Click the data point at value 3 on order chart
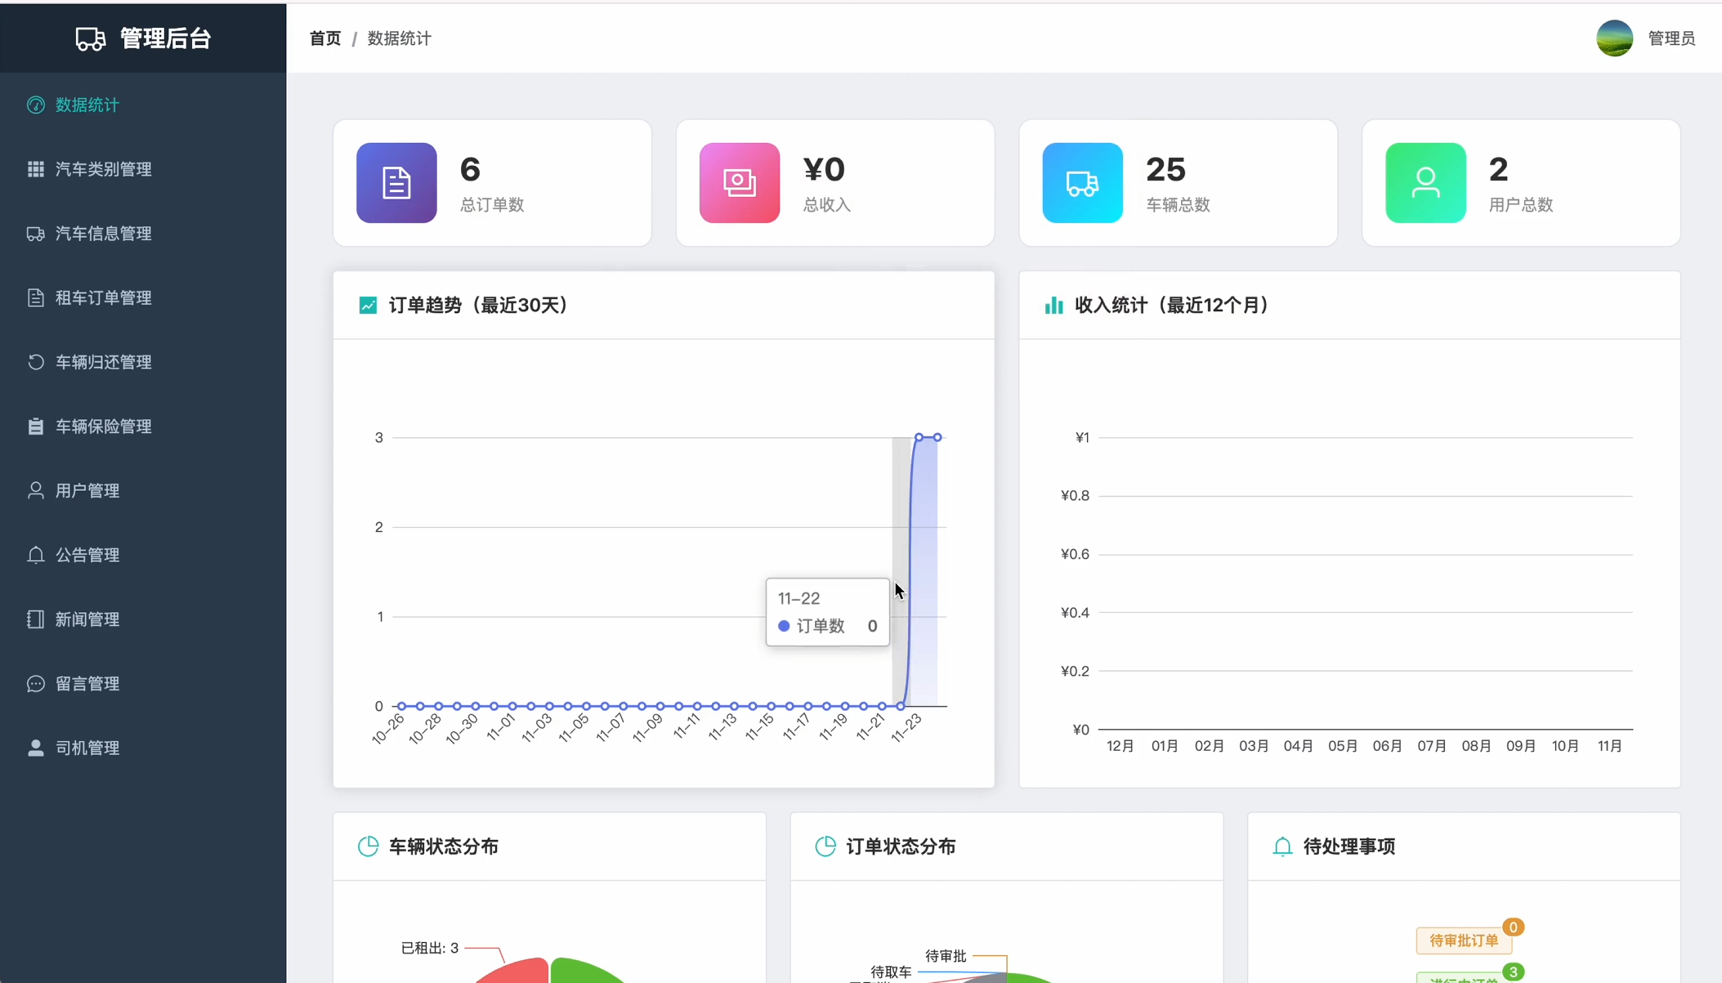 (919, 437)
